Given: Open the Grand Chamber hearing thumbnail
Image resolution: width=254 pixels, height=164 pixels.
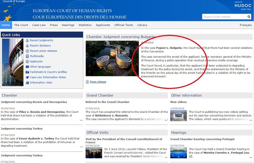Looking at the screenshot, I should coord(179,153).
